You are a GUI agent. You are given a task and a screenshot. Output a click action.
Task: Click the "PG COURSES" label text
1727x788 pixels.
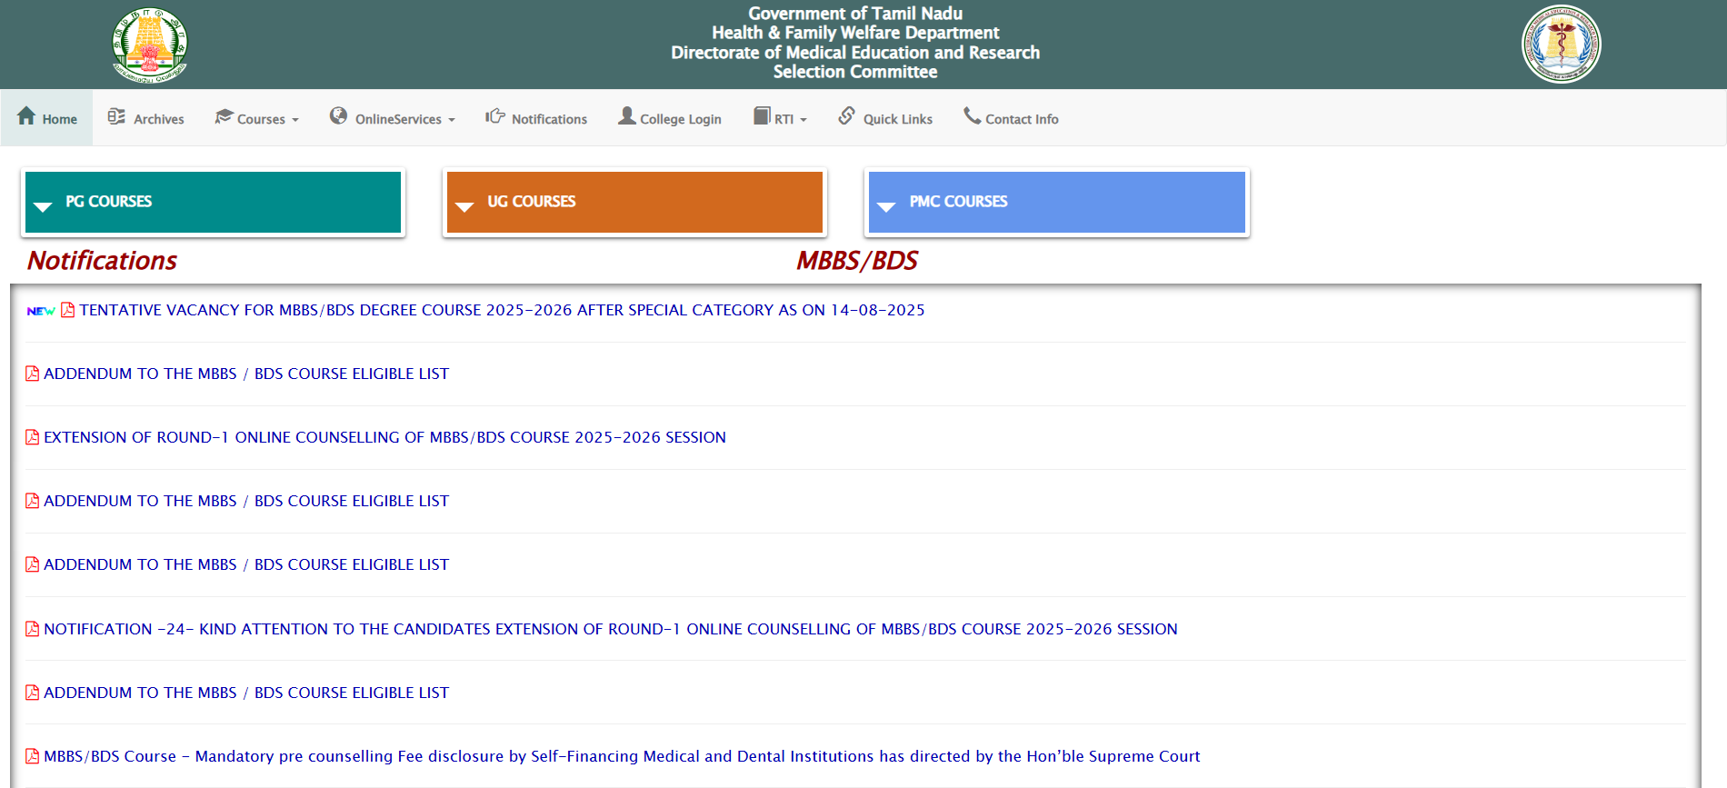[108, 201]
